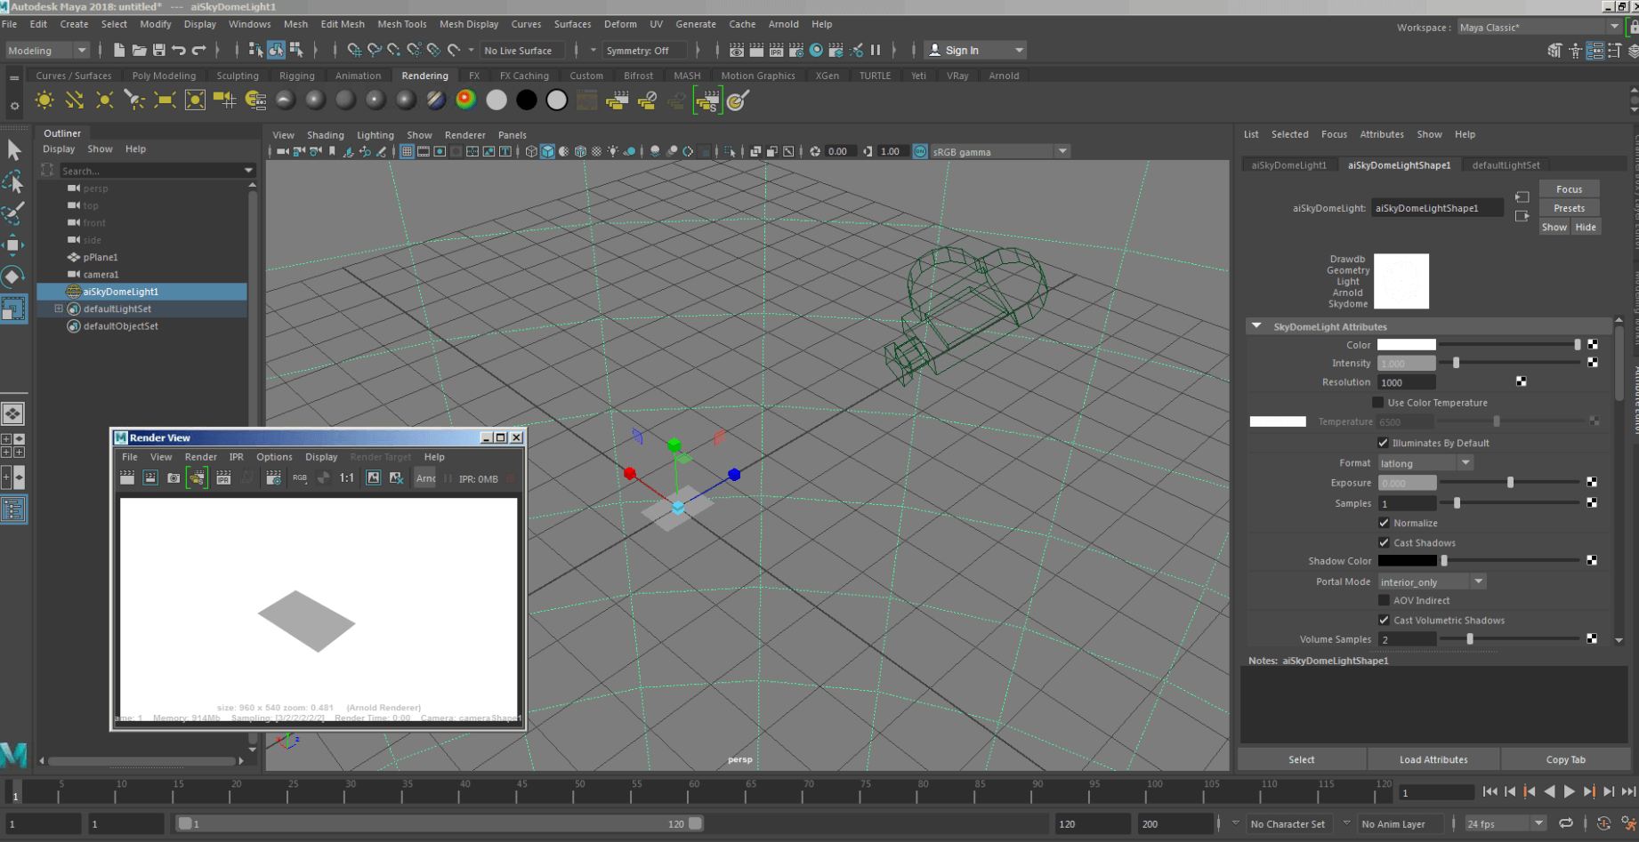The image size is (1639, 842).
Task: Start IPR render in Render View
Action: point(223,478)
